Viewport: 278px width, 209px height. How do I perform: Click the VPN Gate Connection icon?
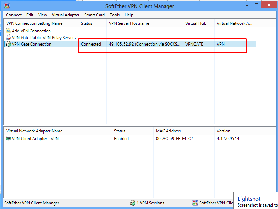[x=8, y=44]
